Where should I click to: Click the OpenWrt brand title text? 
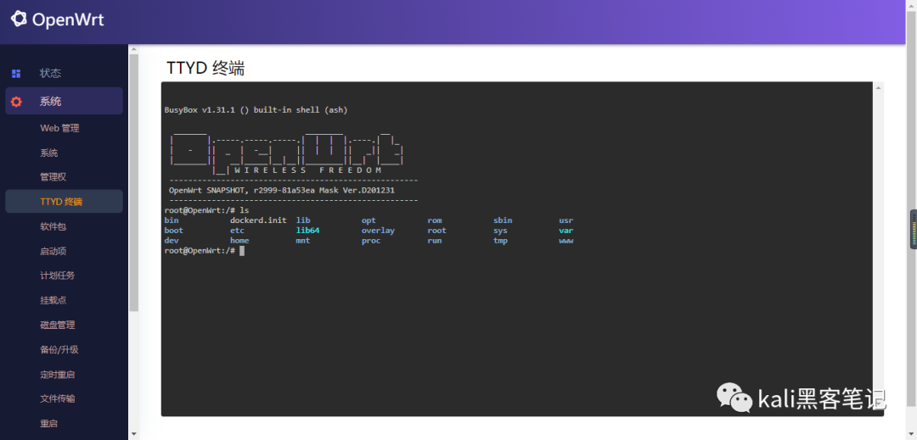[x=68, y=19]
